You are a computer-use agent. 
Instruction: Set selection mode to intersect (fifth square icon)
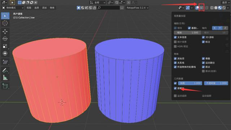click(x=35, y=3)
